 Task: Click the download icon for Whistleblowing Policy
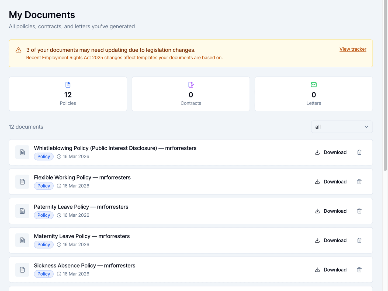coord(317,152)
